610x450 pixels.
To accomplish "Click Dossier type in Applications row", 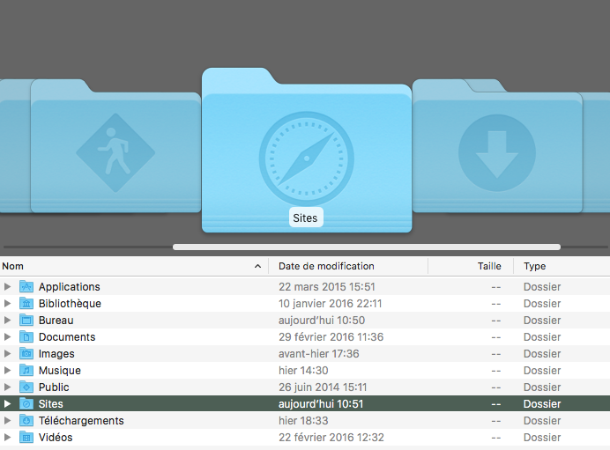I will tap(542, 287).
